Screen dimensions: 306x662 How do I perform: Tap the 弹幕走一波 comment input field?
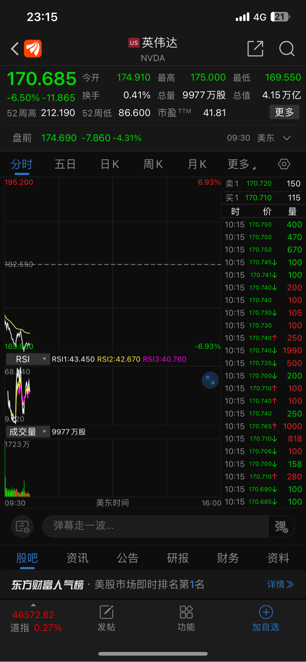click(155, 526)
